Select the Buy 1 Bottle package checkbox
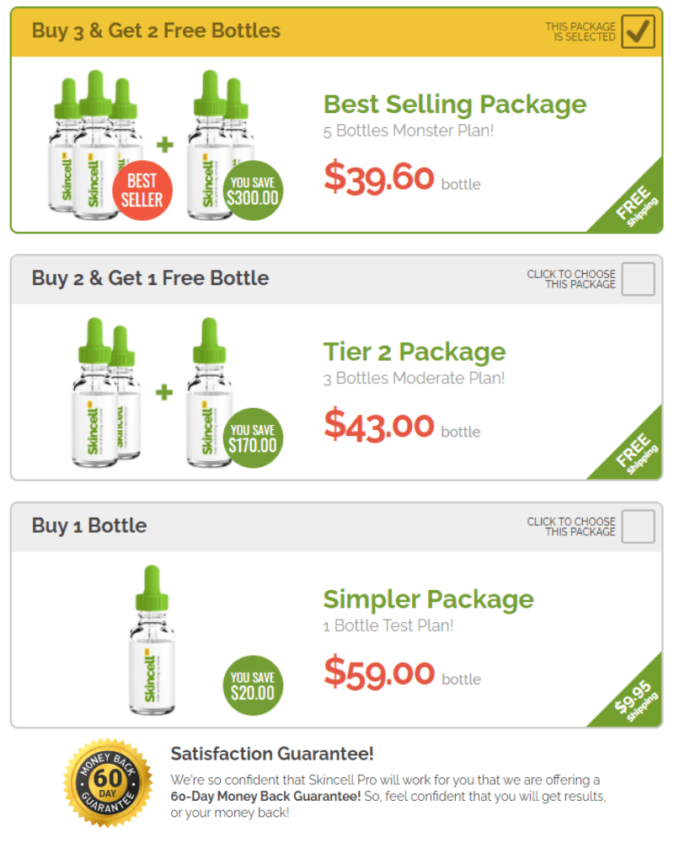674x843 pixels. (638, 527)
